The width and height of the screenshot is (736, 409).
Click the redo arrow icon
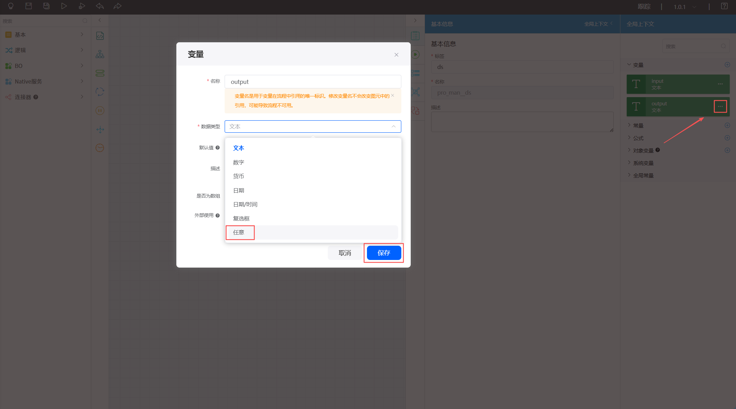[117, 6]
